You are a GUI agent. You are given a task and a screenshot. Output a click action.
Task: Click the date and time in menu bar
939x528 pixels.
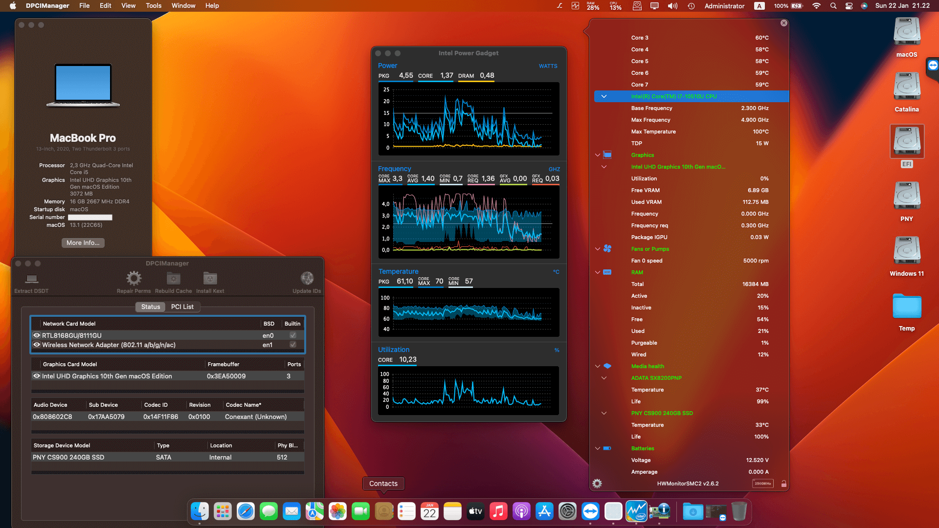(902, 6)
